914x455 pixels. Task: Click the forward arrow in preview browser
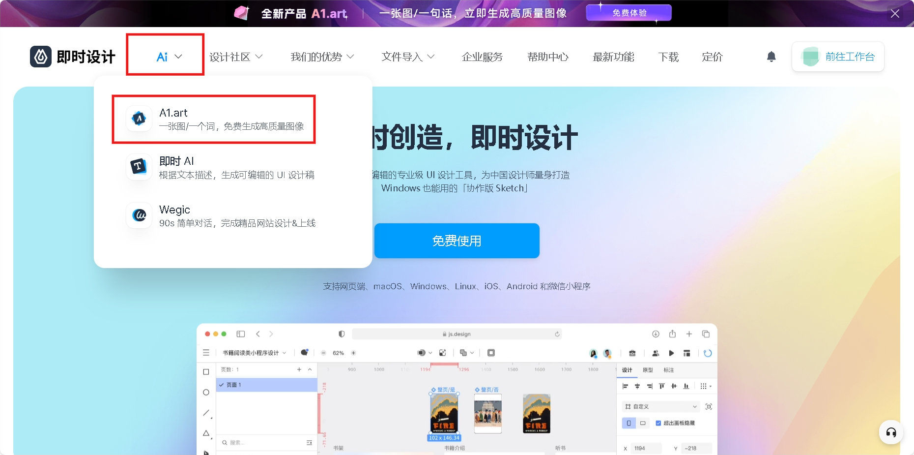[271, 334]
